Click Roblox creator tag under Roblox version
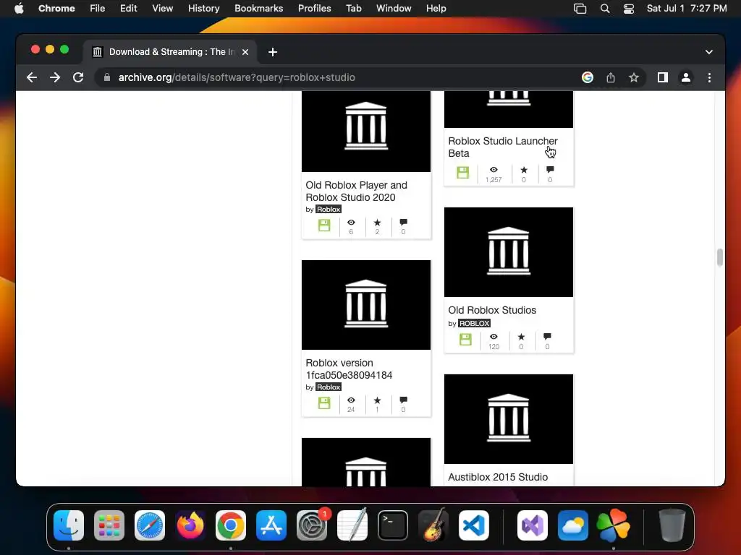Screen dimensions: 741x555 [329, 387]
